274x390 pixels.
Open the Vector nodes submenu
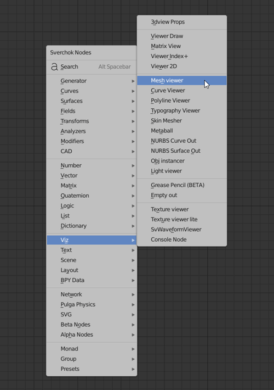pos(92,175)
